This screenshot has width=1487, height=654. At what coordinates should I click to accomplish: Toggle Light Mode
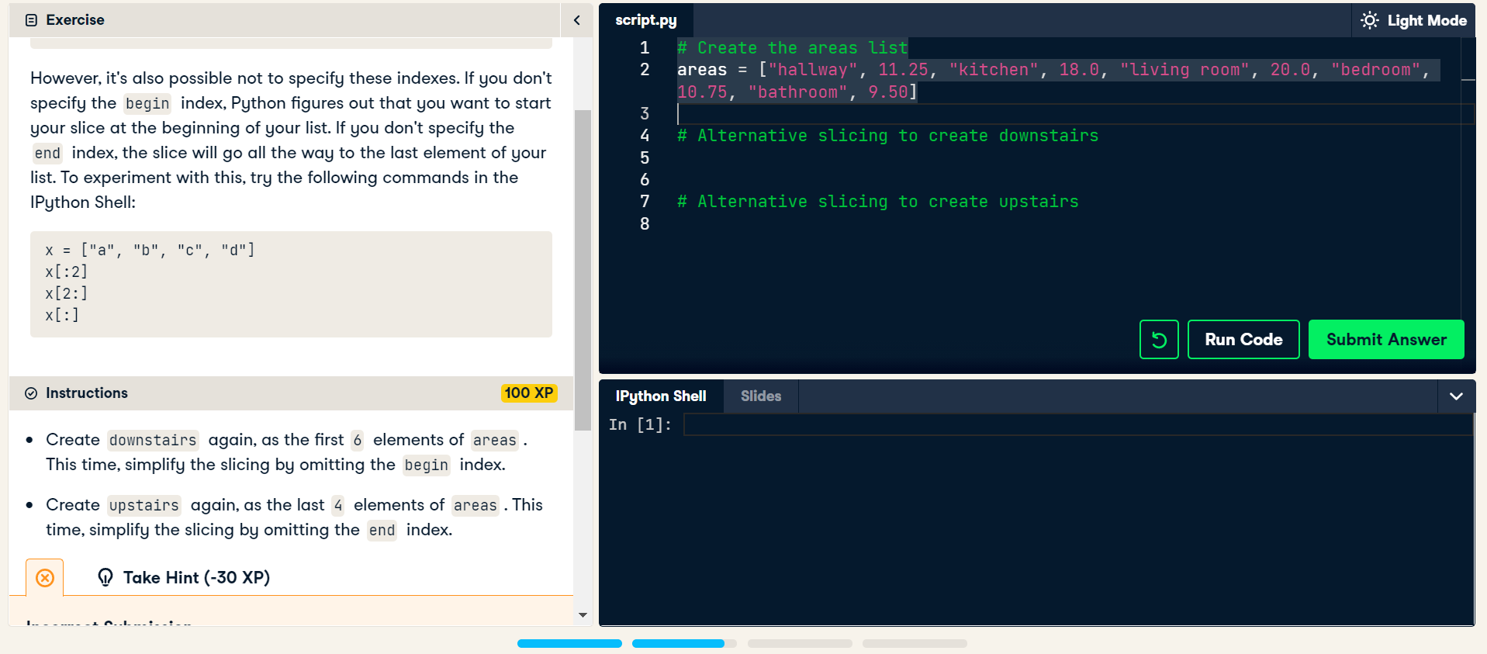(1413, 20)
